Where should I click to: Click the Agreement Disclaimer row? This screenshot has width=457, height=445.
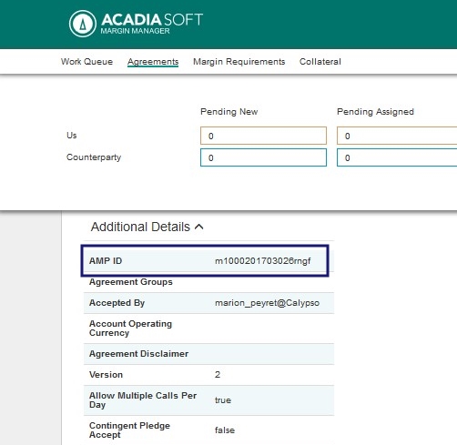coord(208,354)
